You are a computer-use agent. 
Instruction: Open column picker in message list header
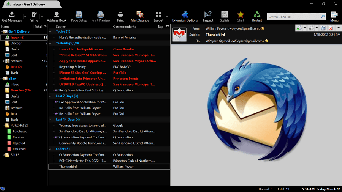(168, 27)
